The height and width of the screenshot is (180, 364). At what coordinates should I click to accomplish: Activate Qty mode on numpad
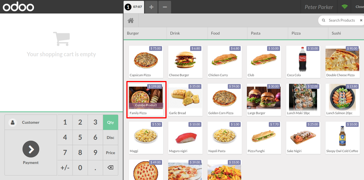pyautogui.click(x=110, y=122)
